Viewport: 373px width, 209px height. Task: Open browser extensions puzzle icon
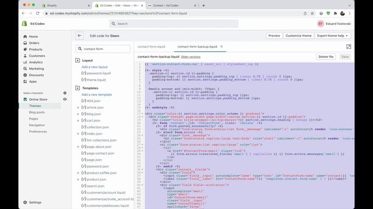click(335, 13)
